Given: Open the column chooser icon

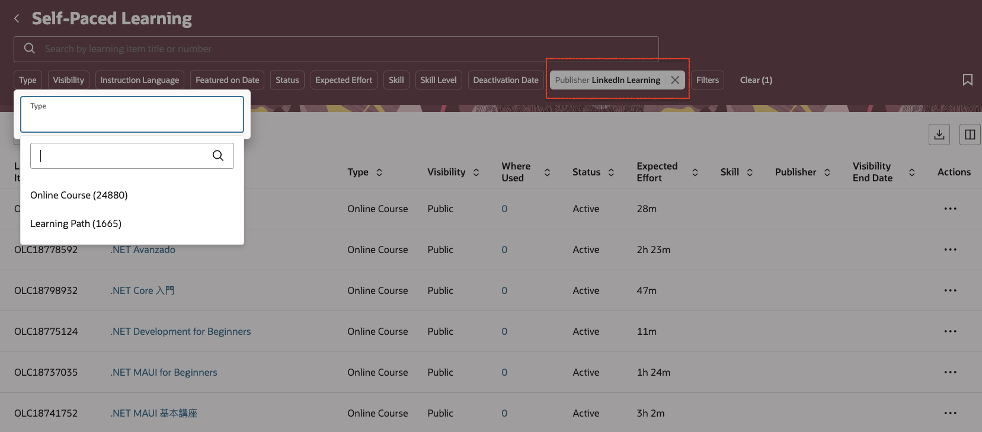Looking at the screenshot, I should click(970, 135).
